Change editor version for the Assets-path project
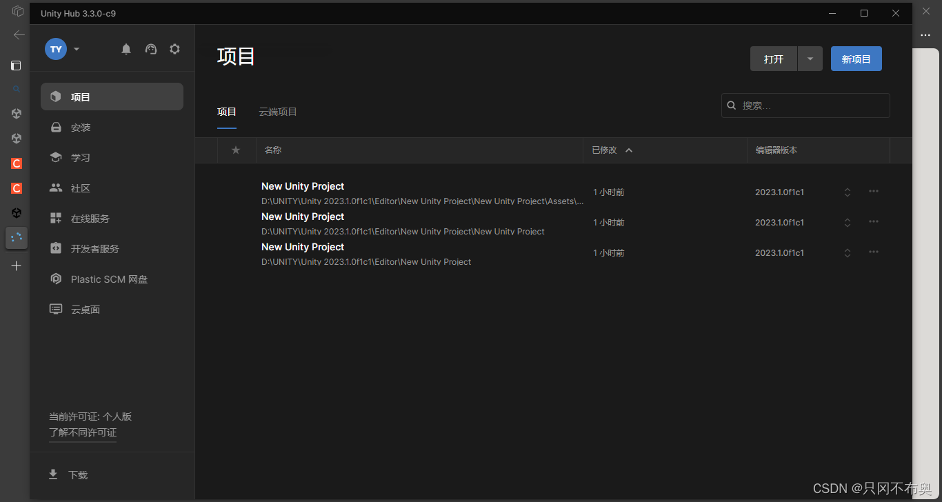 click(x=848, y=192)
